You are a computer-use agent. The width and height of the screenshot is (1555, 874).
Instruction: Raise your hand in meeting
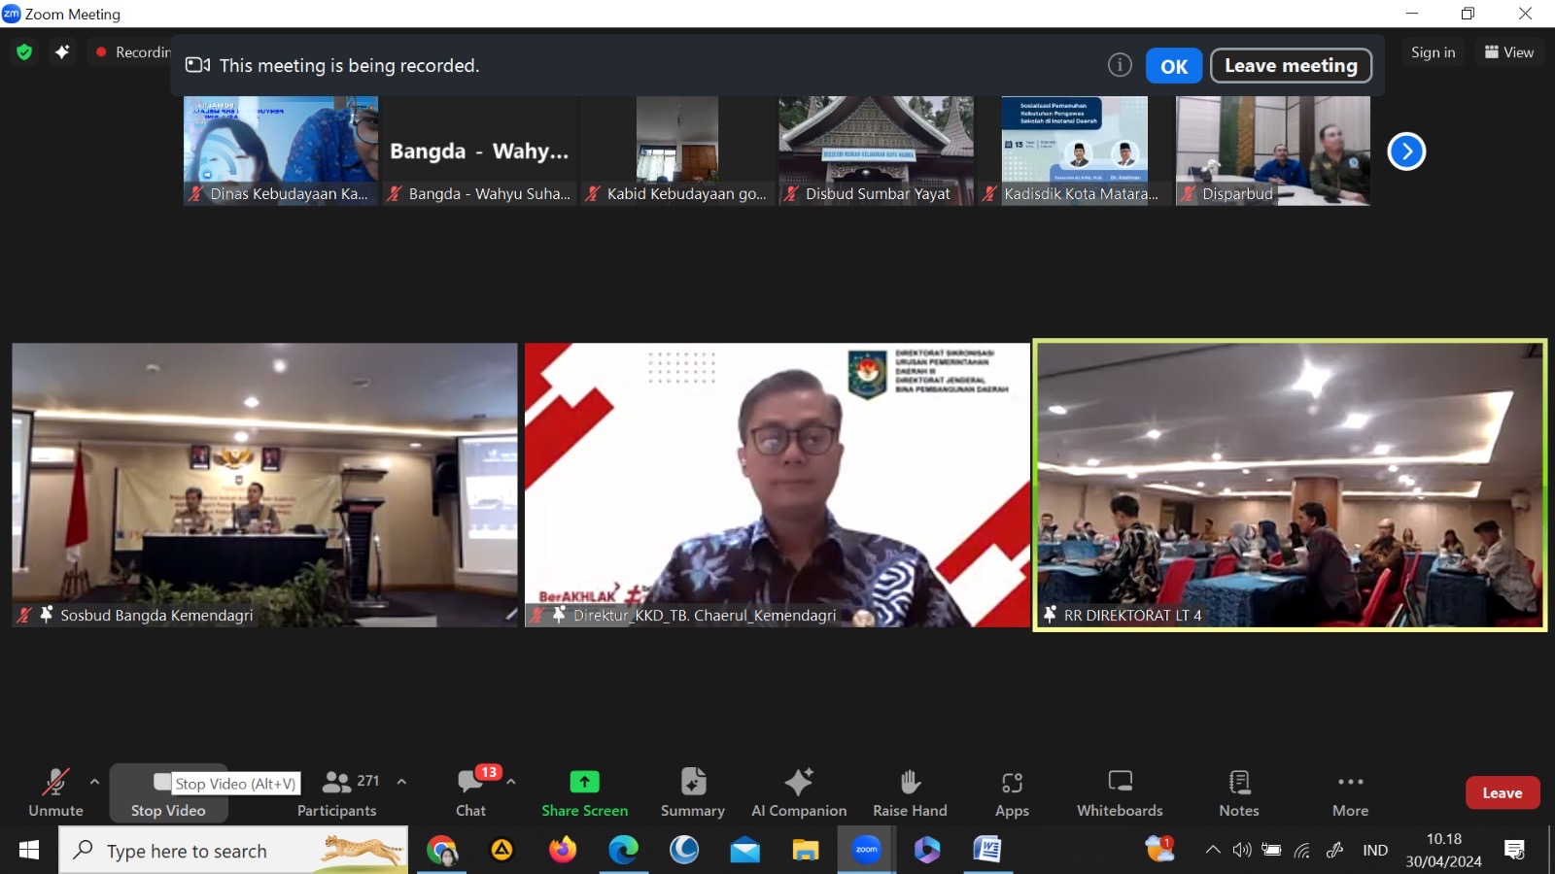(x=909, y=791)
